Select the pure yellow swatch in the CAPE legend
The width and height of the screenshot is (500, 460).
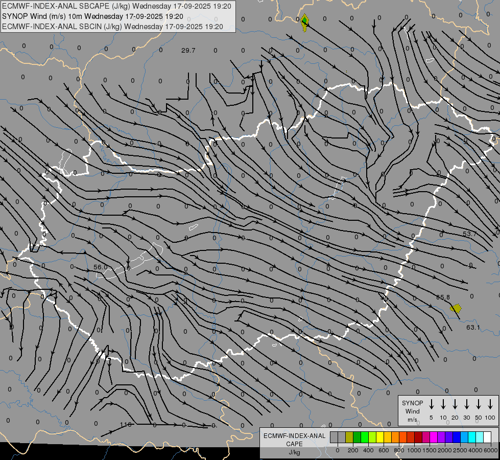click(380, 437)
